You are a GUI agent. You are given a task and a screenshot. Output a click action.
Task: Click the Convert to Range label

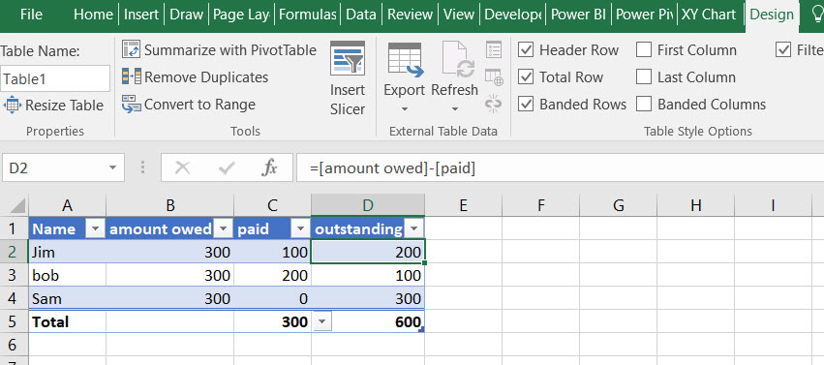[x=199, y=104]
